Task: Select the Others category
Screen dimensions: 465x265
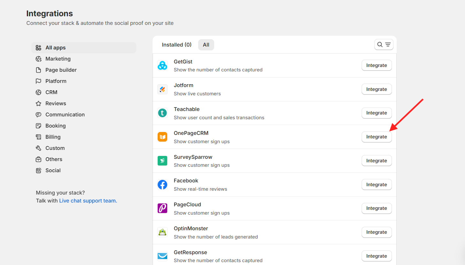Action: (x=84, y=159)
